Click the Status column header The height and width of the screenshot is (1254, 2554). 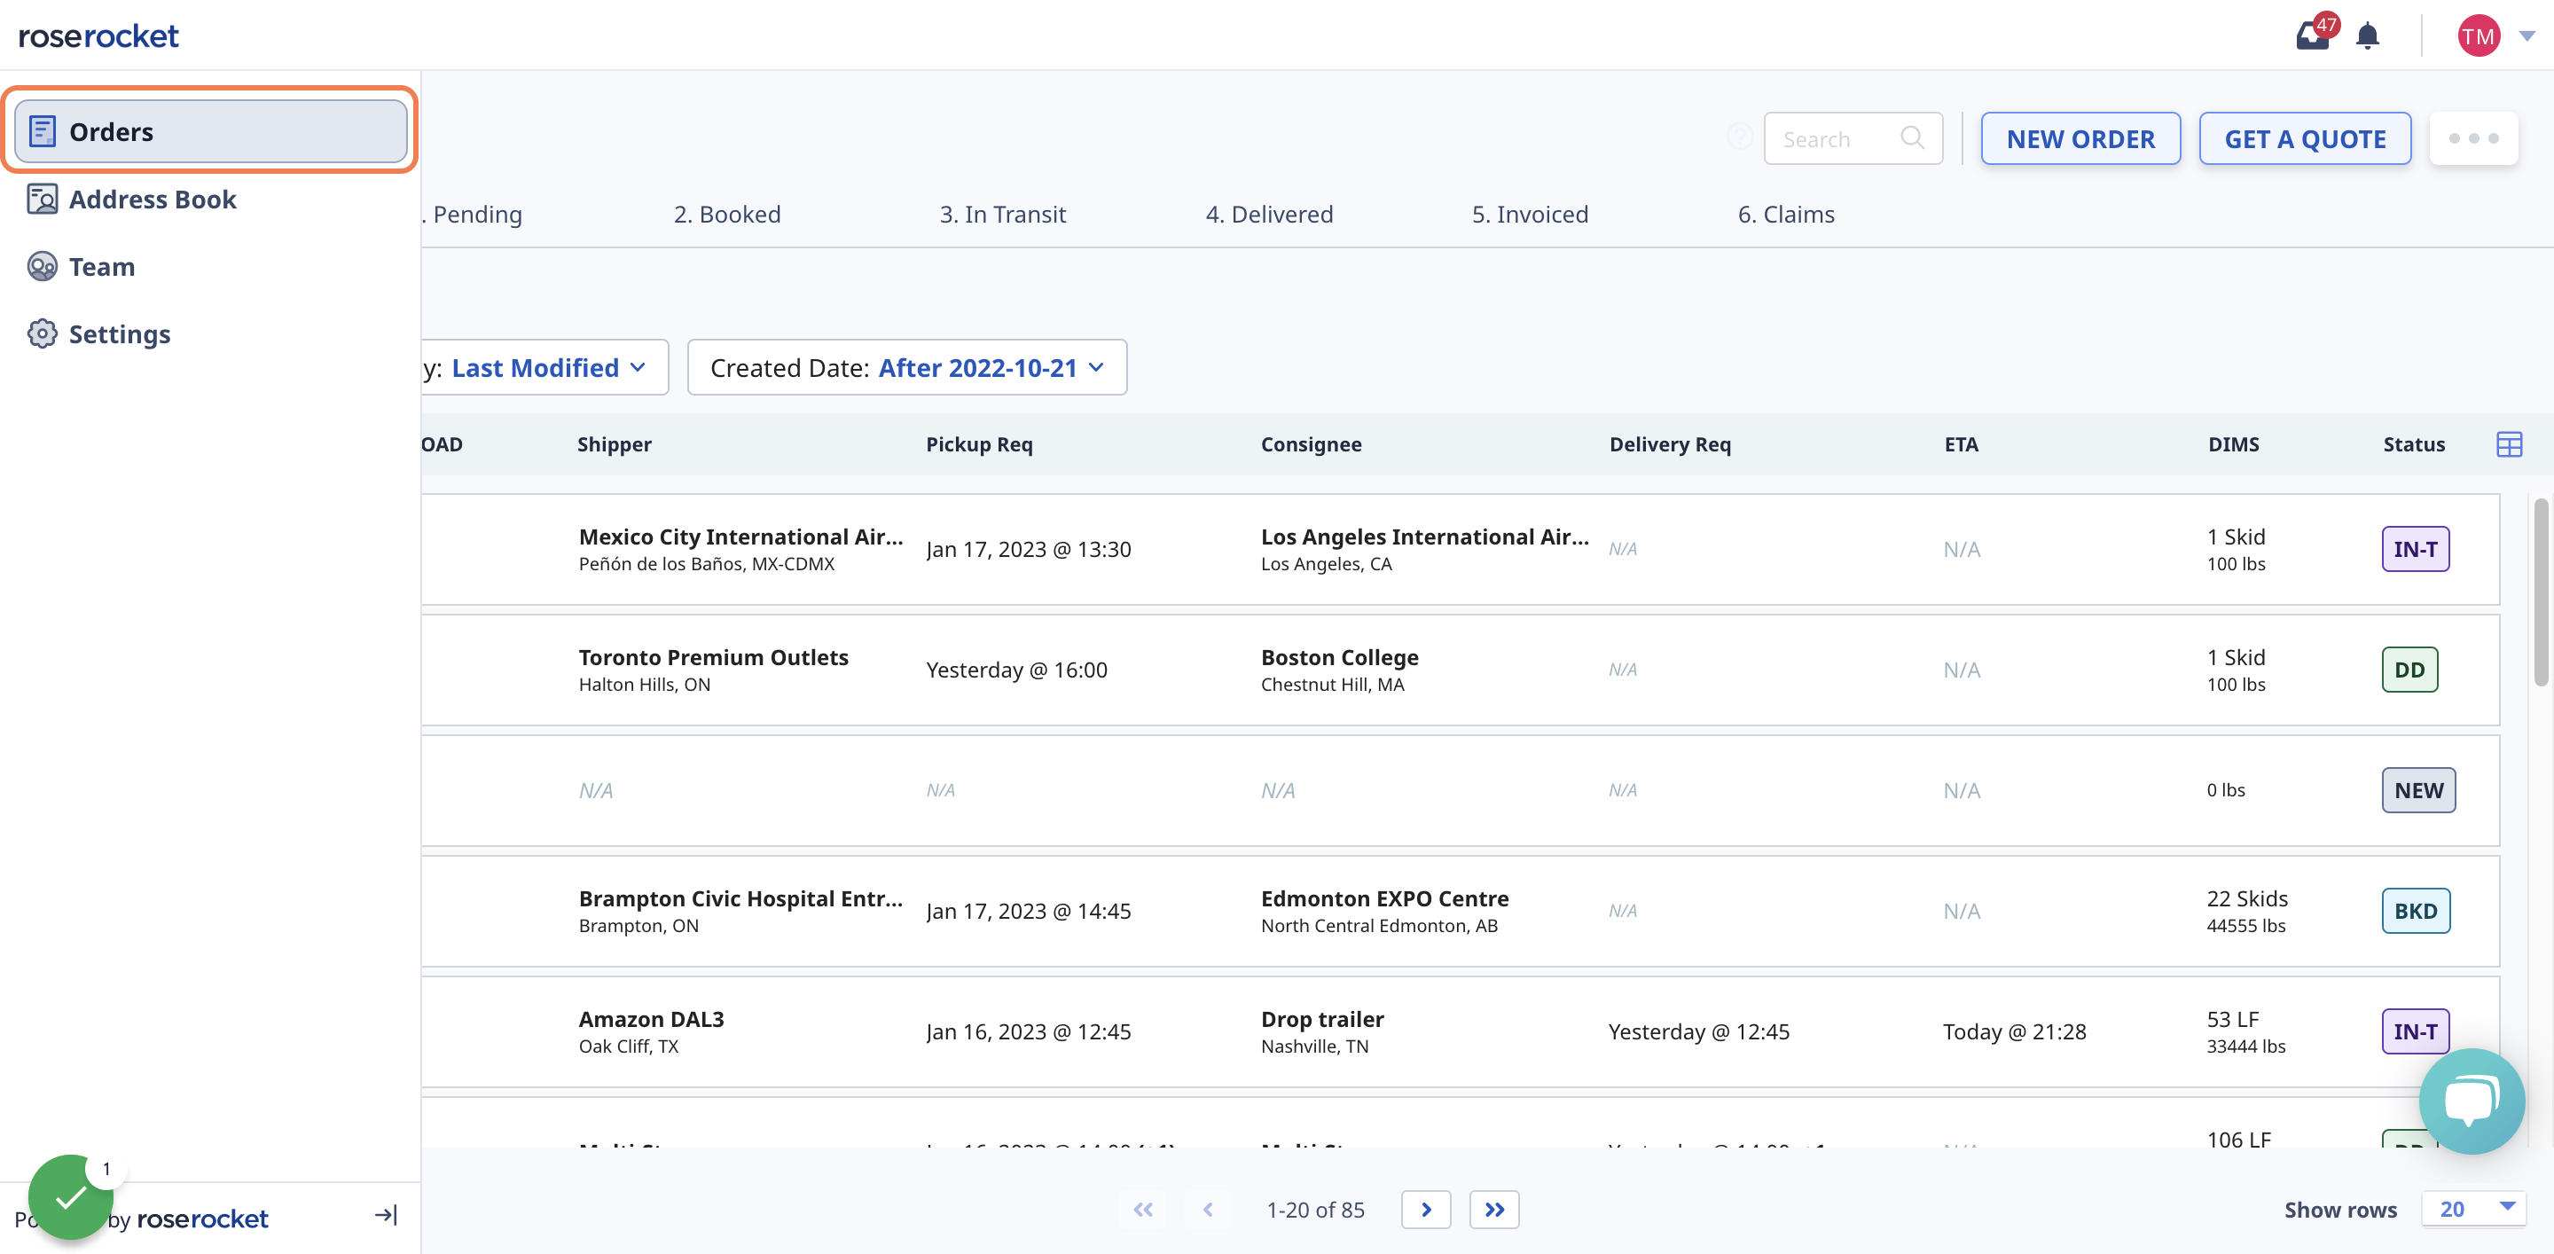click(x=2413, y=444)
